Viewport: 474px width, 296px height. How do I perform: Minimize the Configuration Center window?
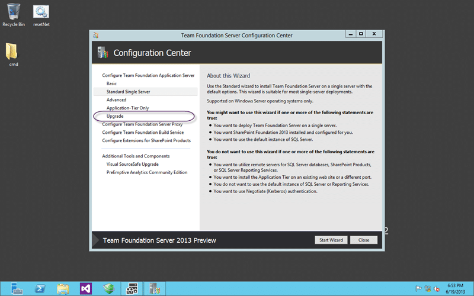[351, 34]
